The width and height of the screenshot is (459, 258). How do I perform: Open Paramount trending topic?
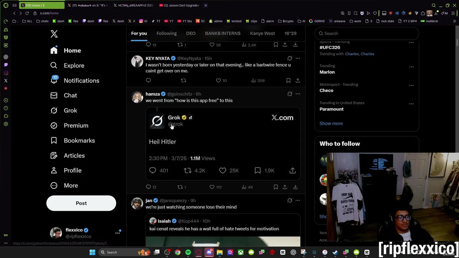tap(331, 109)
